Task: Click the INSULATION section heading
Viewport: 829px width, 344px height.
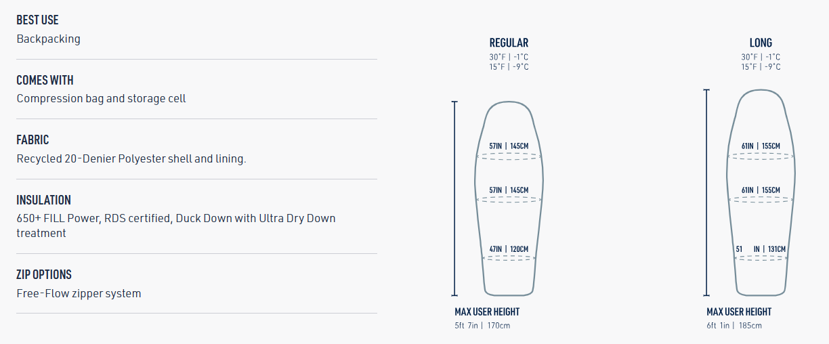Action: (43, 200)
